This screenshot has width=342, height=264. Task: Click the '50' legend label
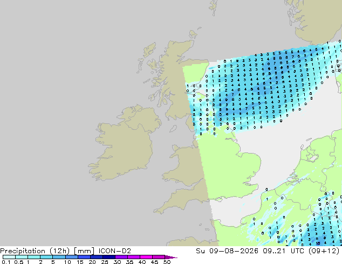(167, 262)
